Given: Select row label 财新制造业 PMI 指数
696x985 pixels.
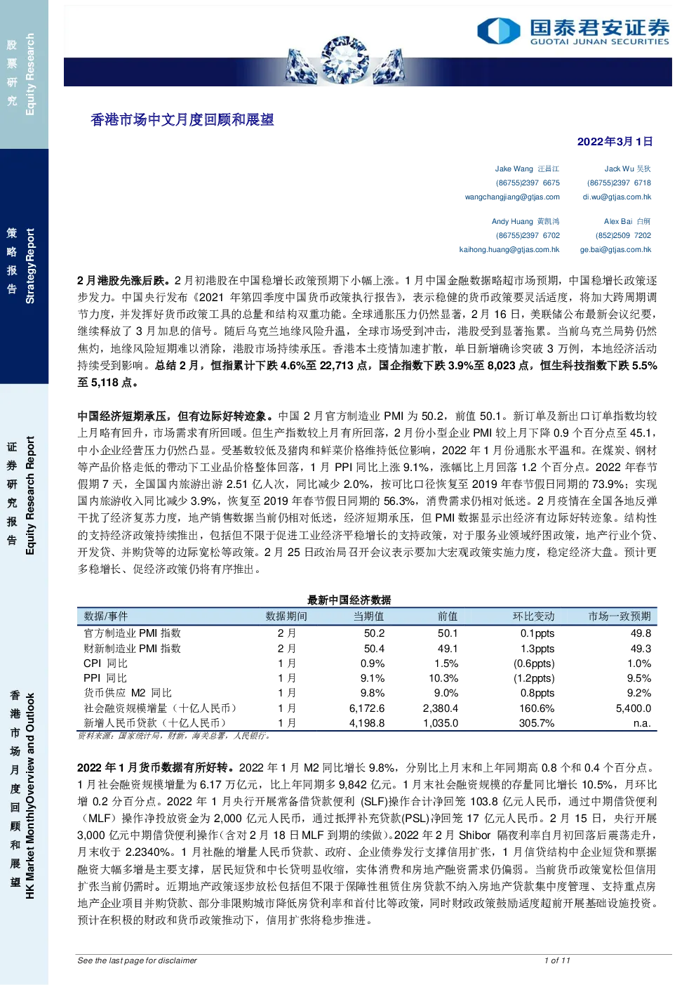Looking at the screenshot, I should (132, 649).
